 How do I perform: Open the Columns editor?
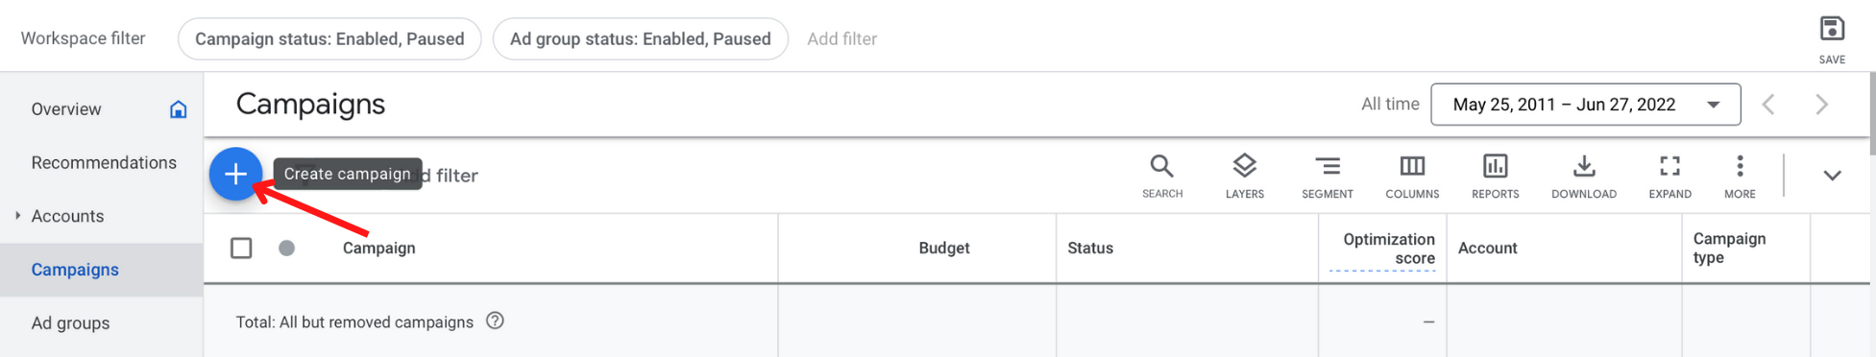(1412, 177)
